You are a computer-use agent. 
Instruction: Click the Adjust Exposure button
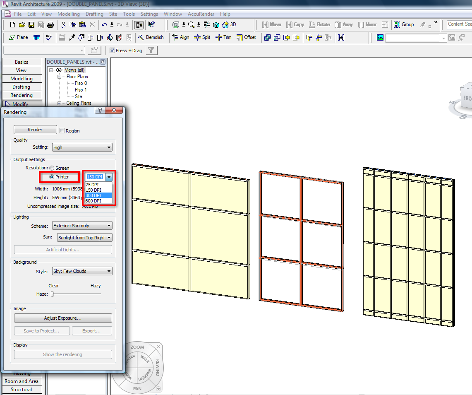click(x=63, y=318)
